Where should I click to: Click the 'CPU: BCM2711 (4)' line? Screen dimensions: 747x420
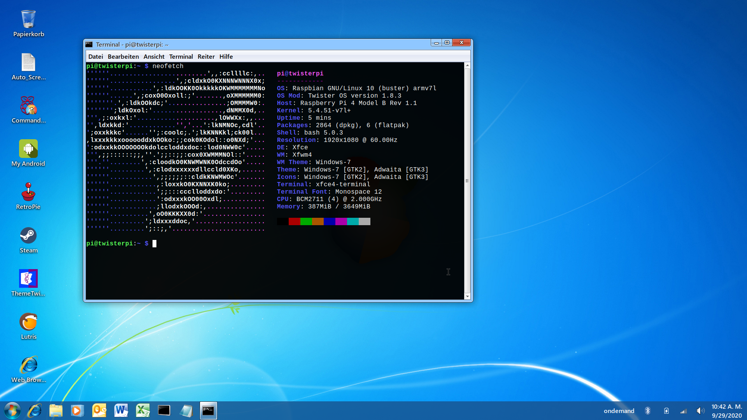[329, 199]
